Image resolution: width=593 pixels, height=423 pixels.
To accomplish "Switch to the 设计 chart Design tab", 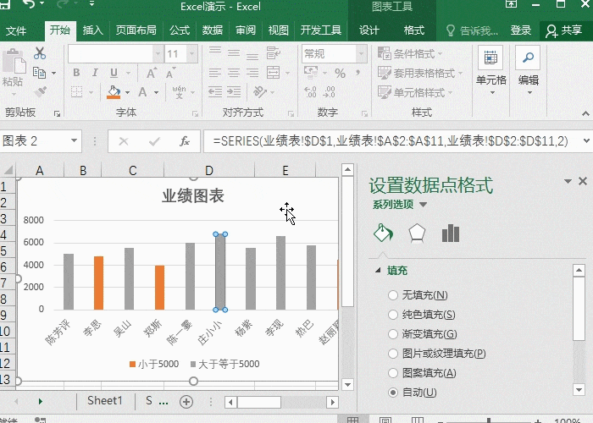I will [x=369, y=30].
